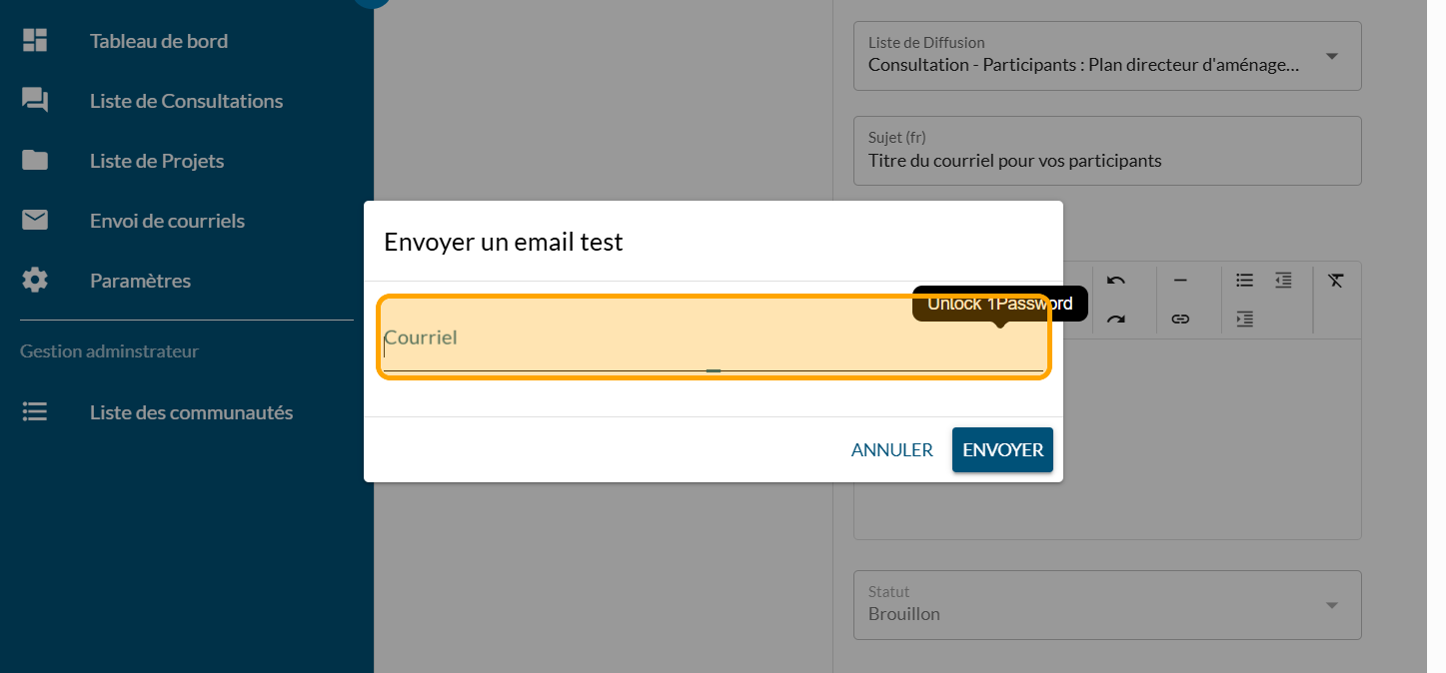This screenshot has width=1446, height=673.
Task: Go to Liste de Consultations
Action: coord(186,101)
